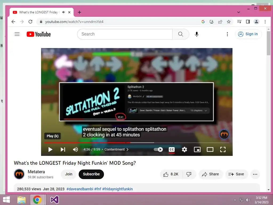Play the video with the Play button
This screenshot has height=205, width=273.
[50, 149]
